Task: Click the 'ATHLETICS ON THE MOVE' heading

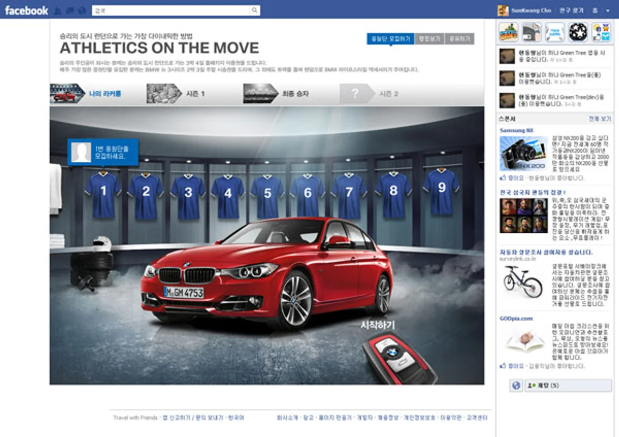Action: (x=160, y=48)
